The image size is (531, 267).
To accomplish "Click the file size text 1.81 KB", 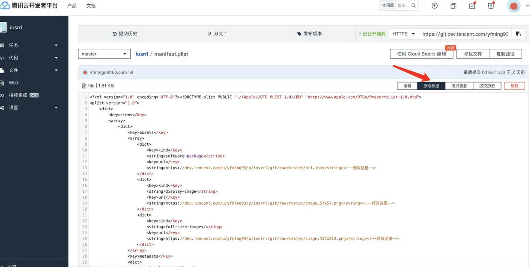I will pos(106,86).
